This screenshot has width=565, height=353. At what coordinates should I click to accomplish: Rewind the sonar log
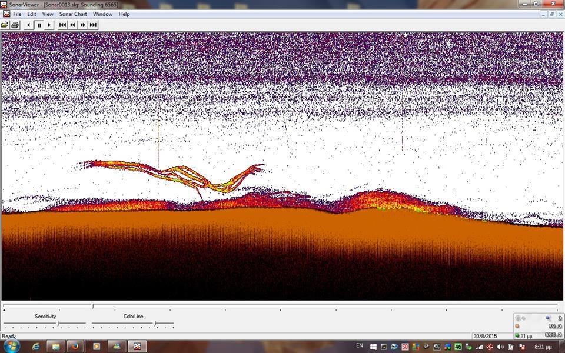point(73,25)
